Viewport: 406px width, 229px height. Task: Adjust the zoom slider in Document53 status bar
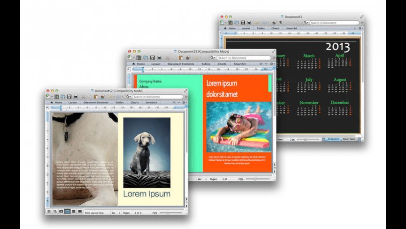click(255, 179)
